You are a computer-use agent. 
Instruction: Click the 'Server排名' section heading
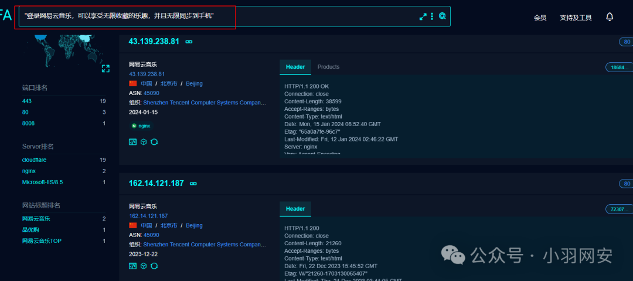click(38, 146)
